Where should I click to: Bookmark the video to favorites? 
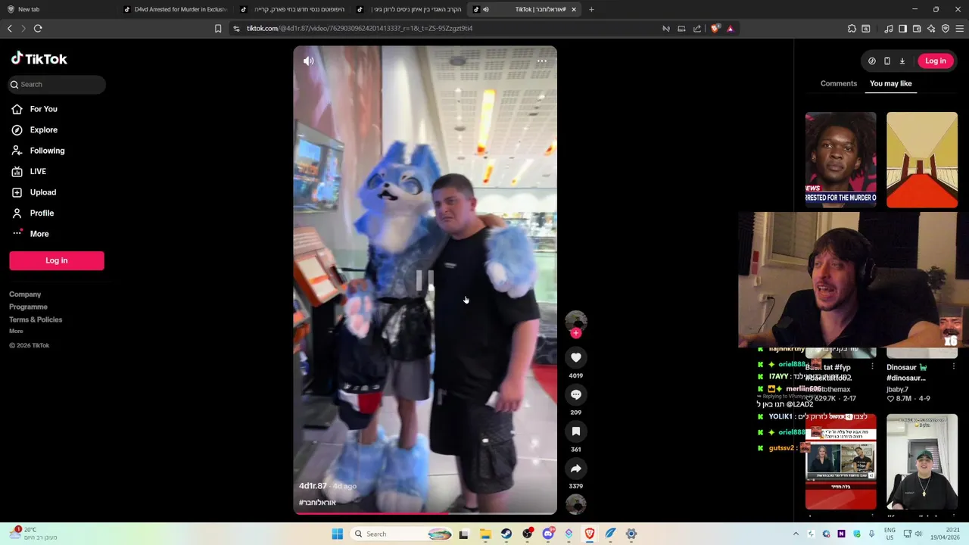coord(576,431)
